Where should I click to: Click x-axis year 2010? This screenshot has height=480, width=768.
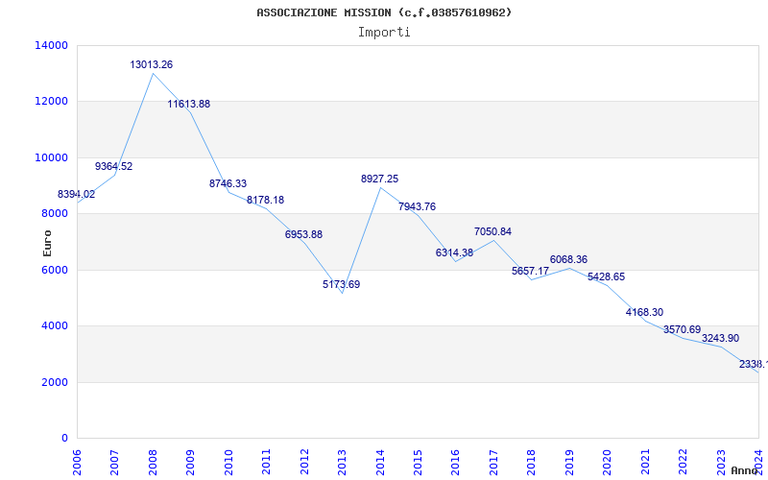click(x=228, y=462)
